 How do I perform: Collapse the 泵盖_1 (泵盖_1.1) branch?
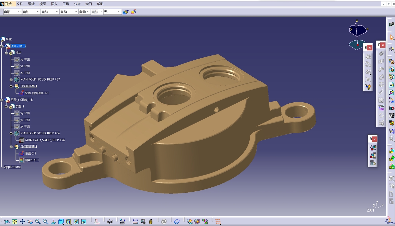coord(2,100)
